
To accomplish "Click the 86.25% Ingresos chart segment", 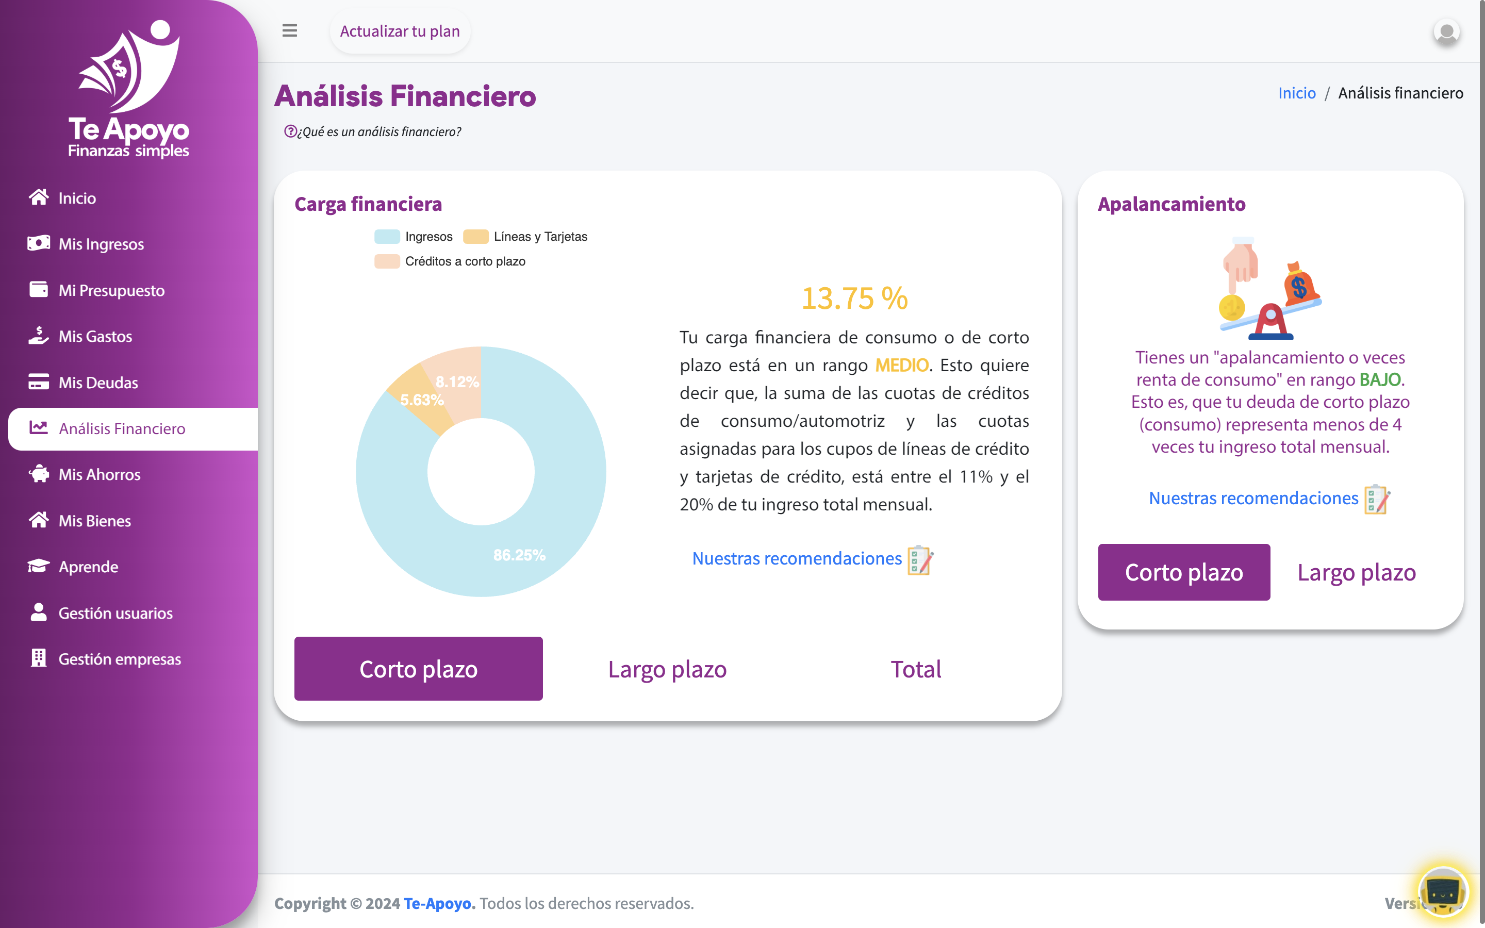I will (519, 555).
